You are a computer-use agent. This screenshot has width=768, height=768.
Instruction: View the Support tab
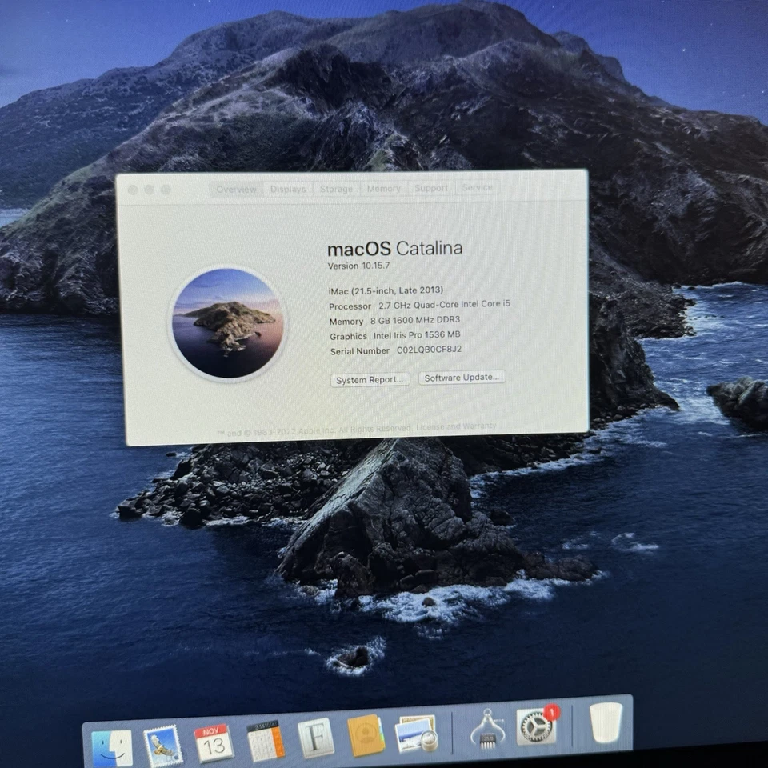tap(431, 187)
